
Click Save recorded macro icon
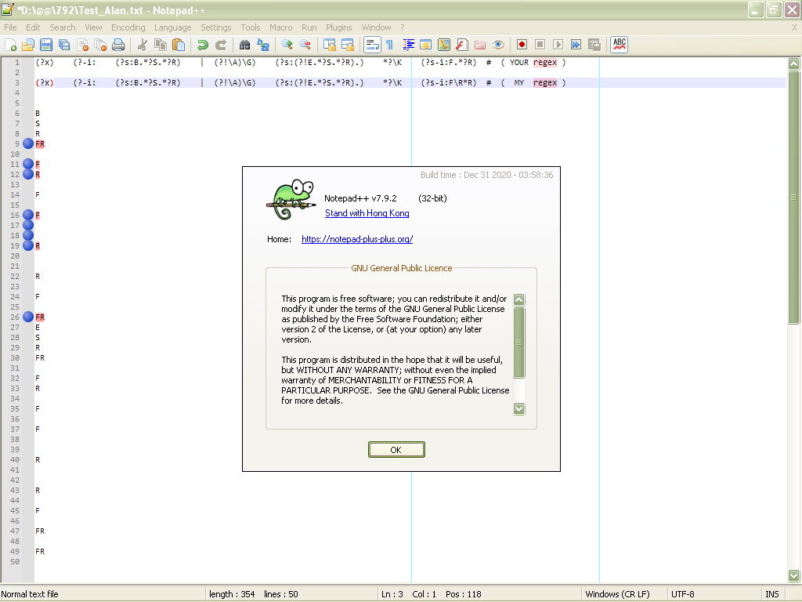[x=594, y=45]
